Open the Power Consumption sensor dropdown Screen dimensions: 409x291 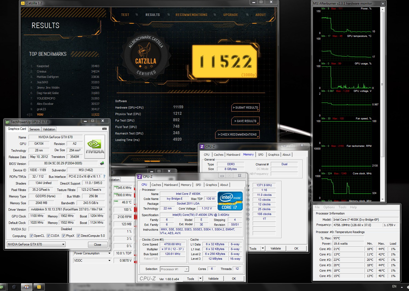coord(109,253)
